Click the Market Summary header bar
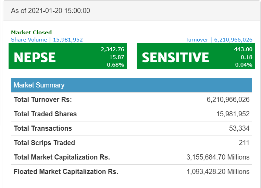This screenshot has width=261, height=188. pos(132,85)
